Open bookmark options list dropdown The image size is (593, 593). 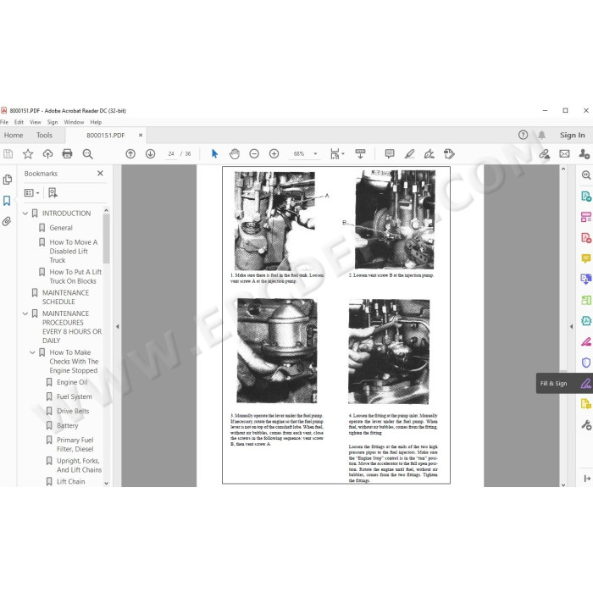point(32,193)
